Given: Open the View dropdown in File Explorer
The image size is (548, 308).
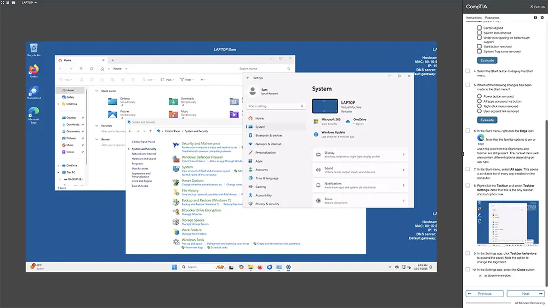Looking at the screenshot, I should click(x=169, y=79).
